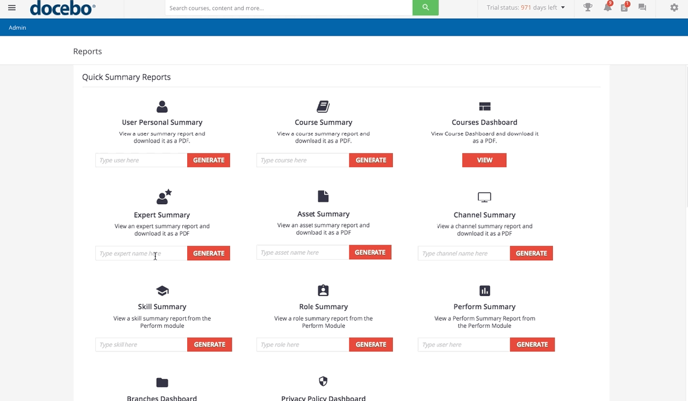
Task: Generate the Course Summary report
Action: point(371,160)
